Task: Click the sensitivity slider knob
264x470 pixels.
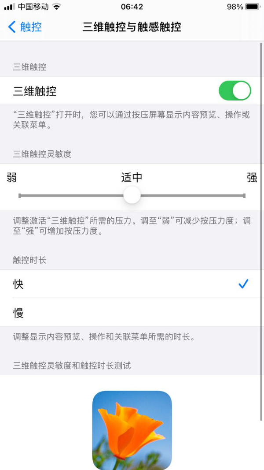Action: 132,195
